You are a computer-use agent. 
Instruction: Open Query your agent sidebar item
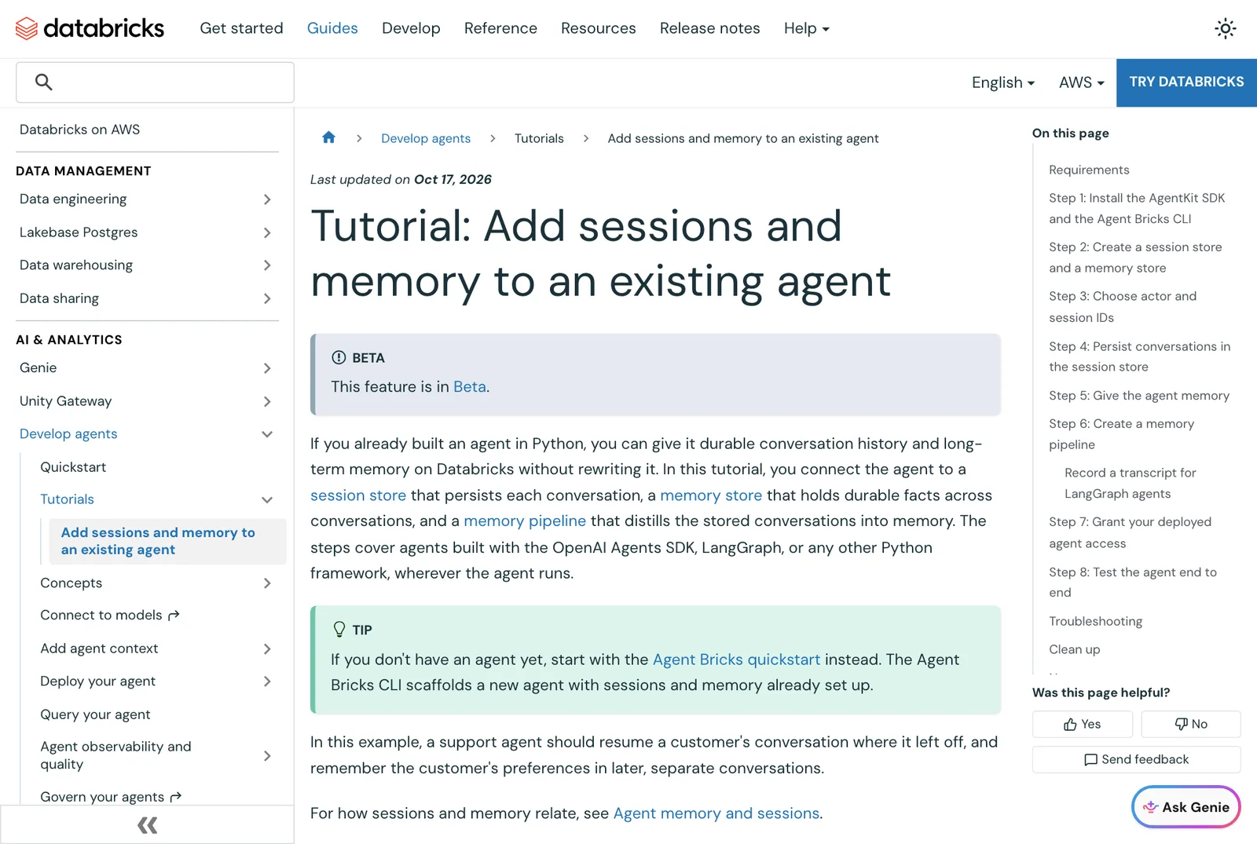point(95,714)
